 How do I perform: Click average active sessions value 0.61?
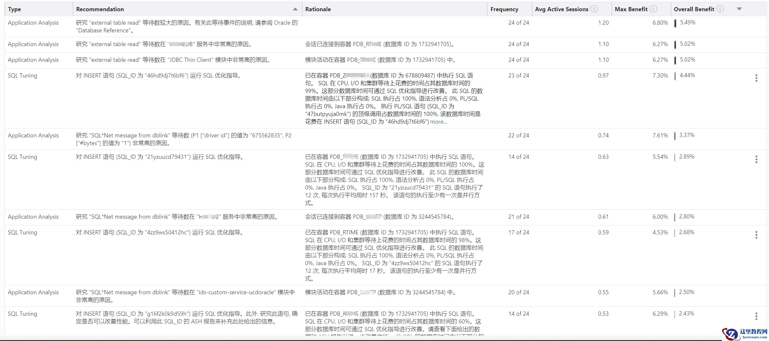click(603, 217)
